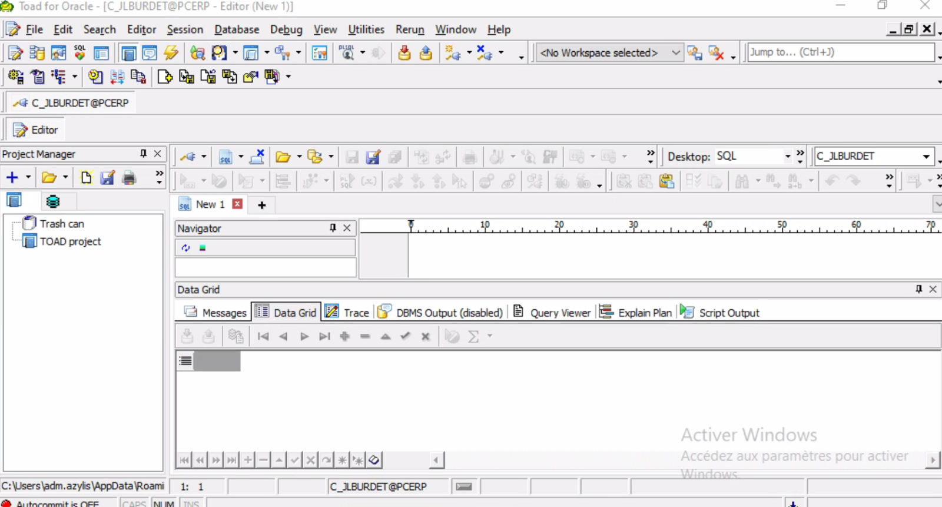Click the New Connection plug icon
Screen dimensions: 942x507
point(453,53)
